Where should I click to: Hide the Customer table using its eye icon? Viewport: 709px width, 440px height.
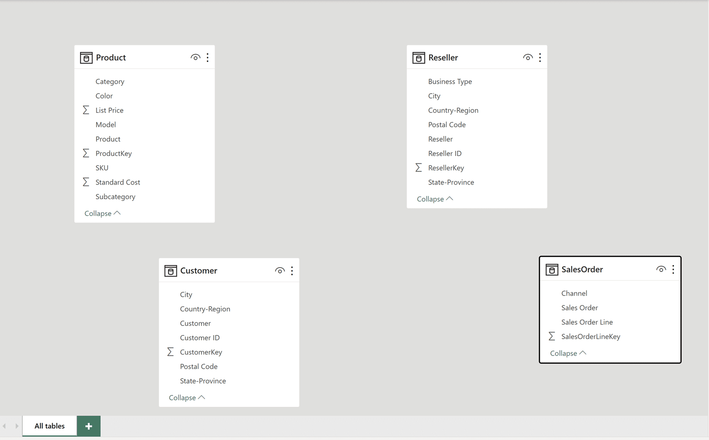(280, 270)
